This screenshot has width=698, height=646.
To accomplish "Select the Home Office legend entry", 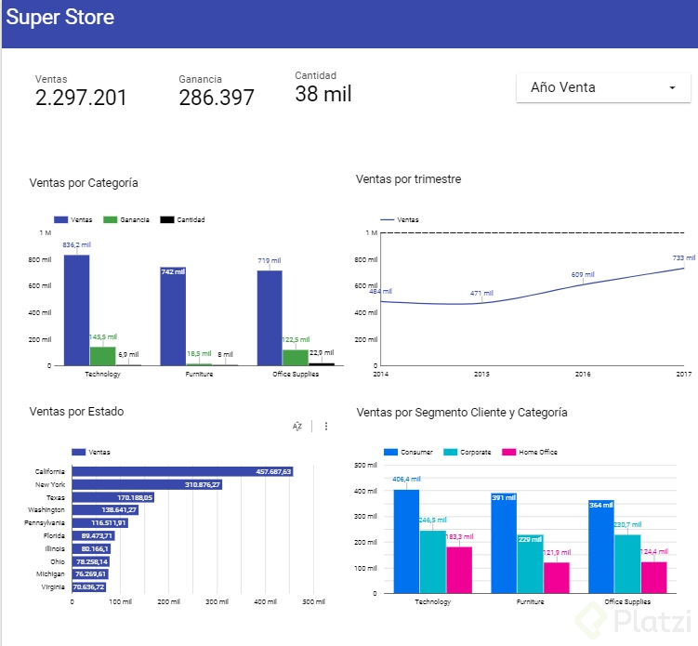I will [x=530, y=452].
